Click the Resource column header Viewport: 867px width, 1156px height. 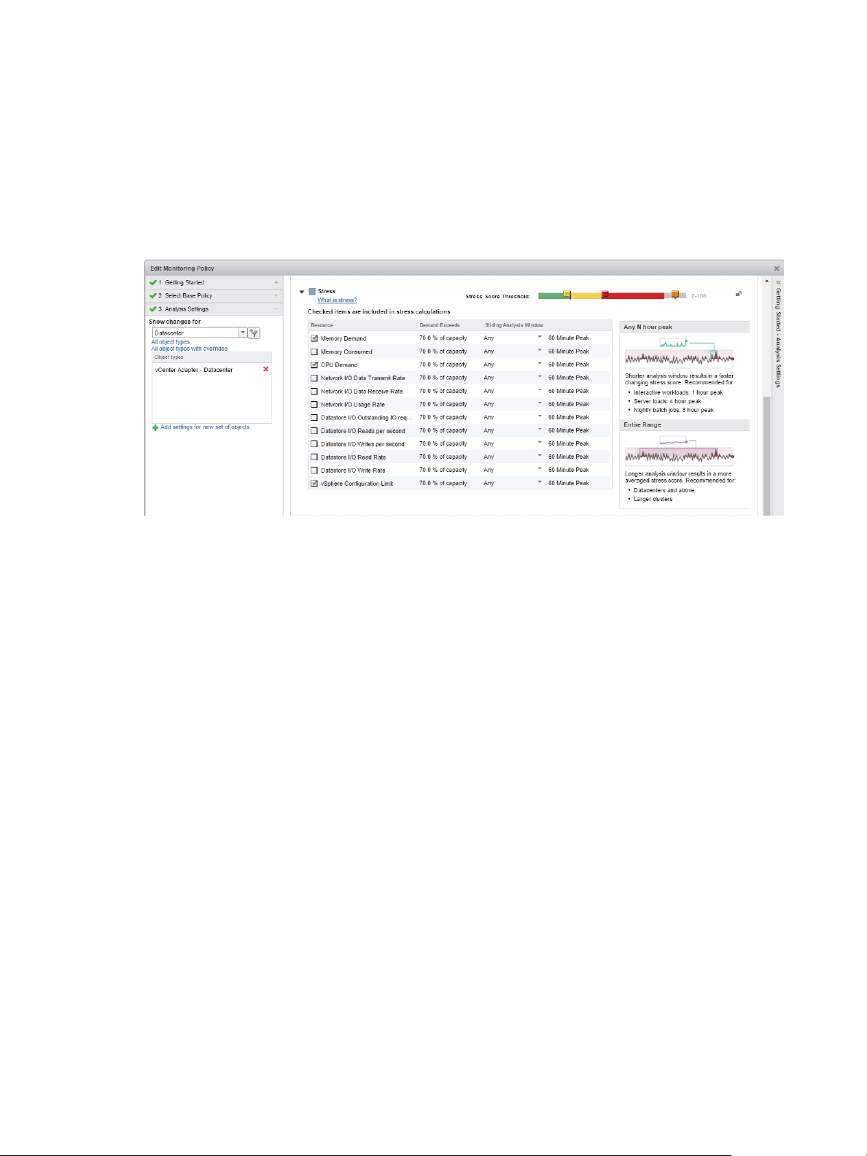322,325
